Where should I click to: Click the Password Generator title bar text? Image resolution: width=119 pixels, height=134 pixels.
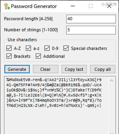point(34,6)
